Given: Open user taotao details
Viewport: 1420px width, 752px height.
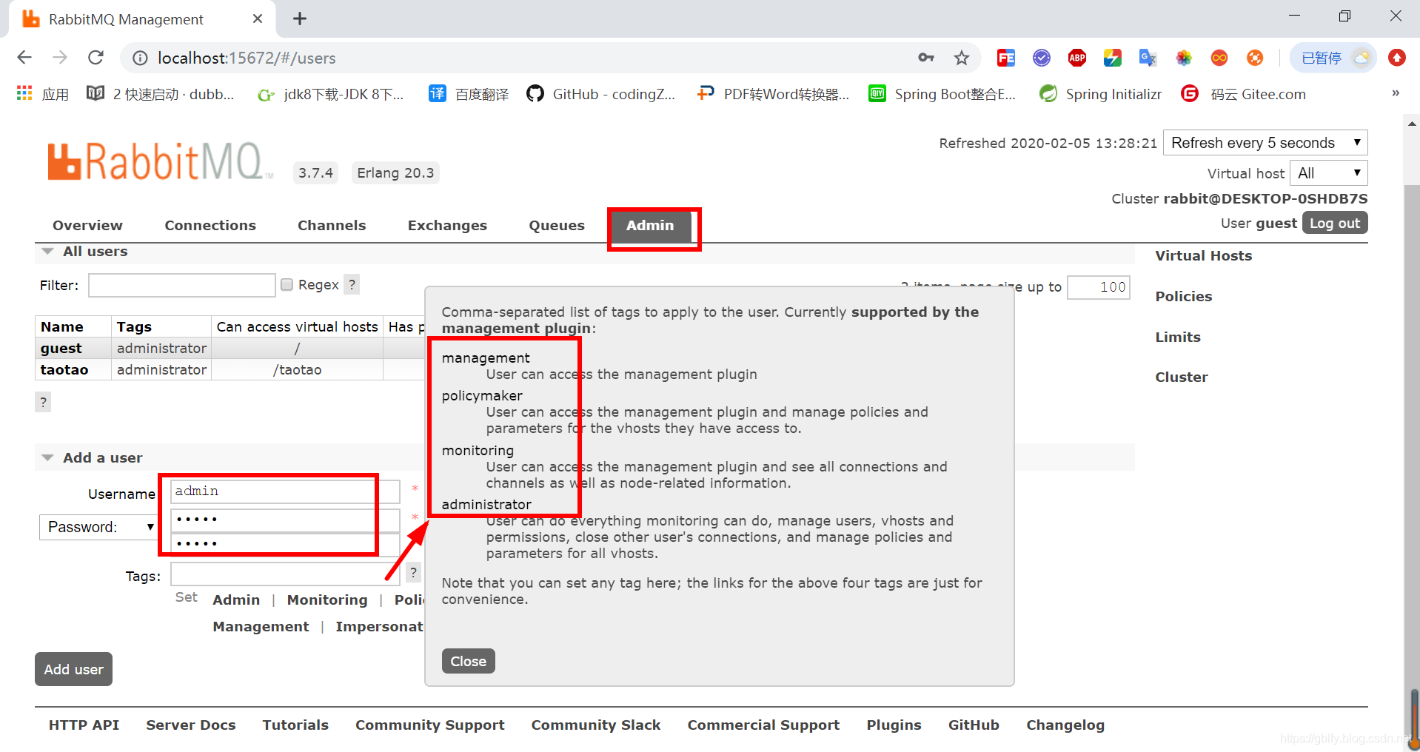Looking at the screenshot, I should (64, 370).
